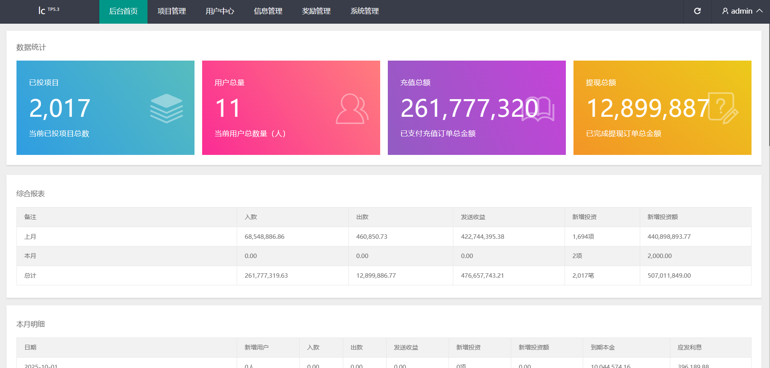Image resolution: width=770 pixels, height=368 pixels.
Task: Click the refresh icon in top bar
Action: (x=697, y=11)
